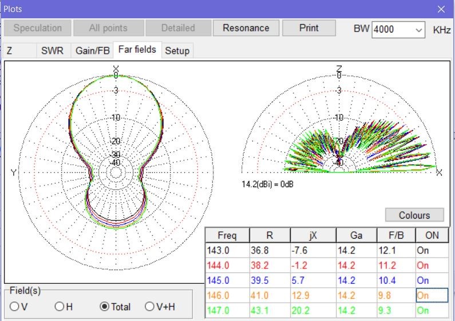Select the V+H field radio button
Screen dimensions: 455x321
[x=160, y=307]
